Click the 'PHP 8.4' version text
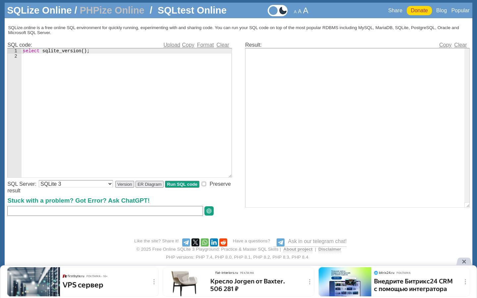The height and width of the screenshot is (298, 477). click(x=300, y=257)
